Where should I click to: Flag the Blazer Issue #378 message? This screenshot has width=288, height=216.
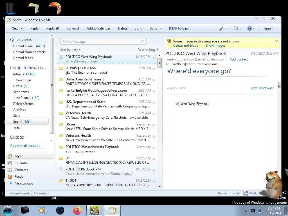154,125
